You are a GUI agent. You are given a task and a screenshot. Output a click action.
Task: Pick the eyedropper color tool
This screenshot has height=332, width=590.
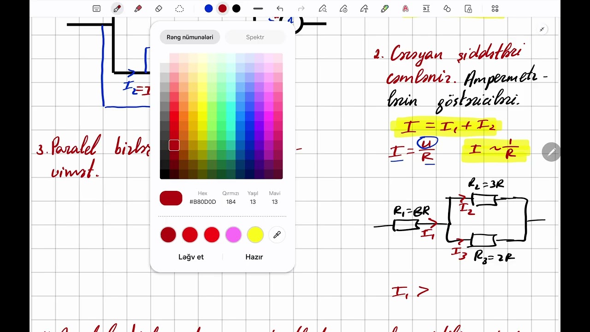tap(277, 235)
